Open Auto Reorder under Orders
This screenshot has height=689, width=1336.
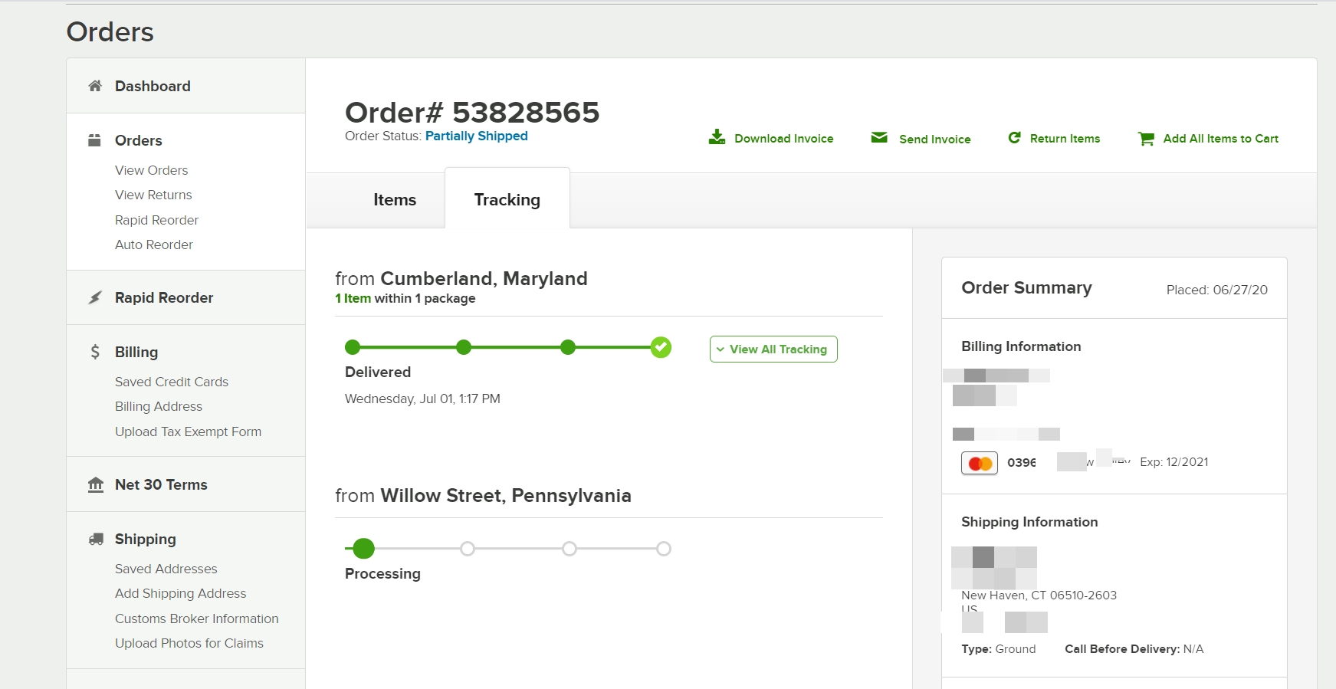[x=154, y=244]
